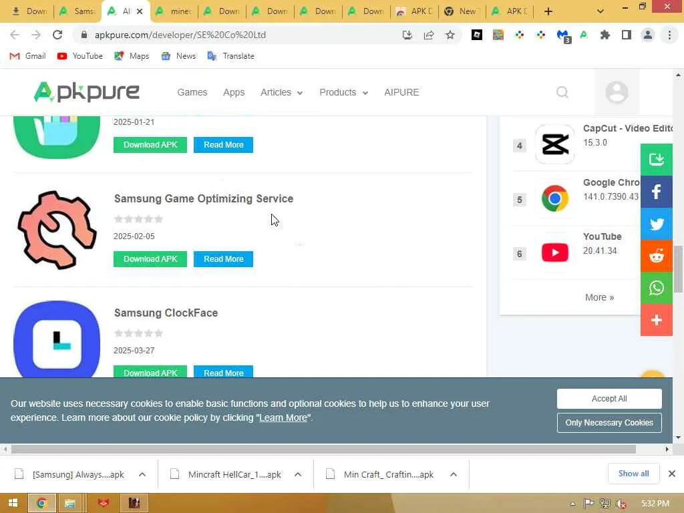
Task: Open the AIPURE navigation item
Action: (401, 92)
